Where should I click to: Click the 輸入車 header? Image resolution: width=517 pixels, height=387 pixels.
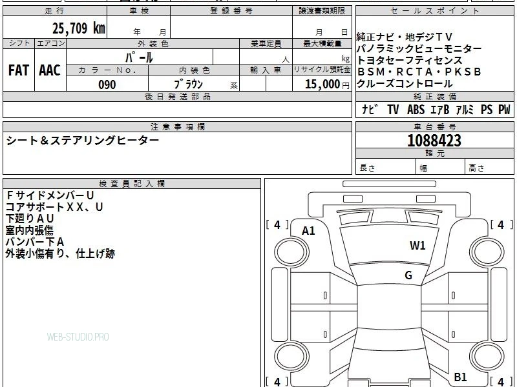(266, 70)
